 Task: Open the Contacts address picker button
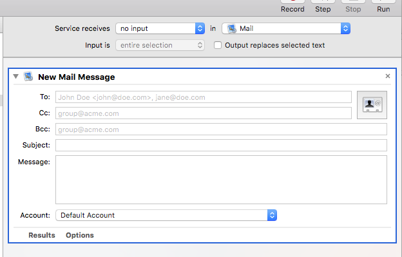(x=372, y=105)
